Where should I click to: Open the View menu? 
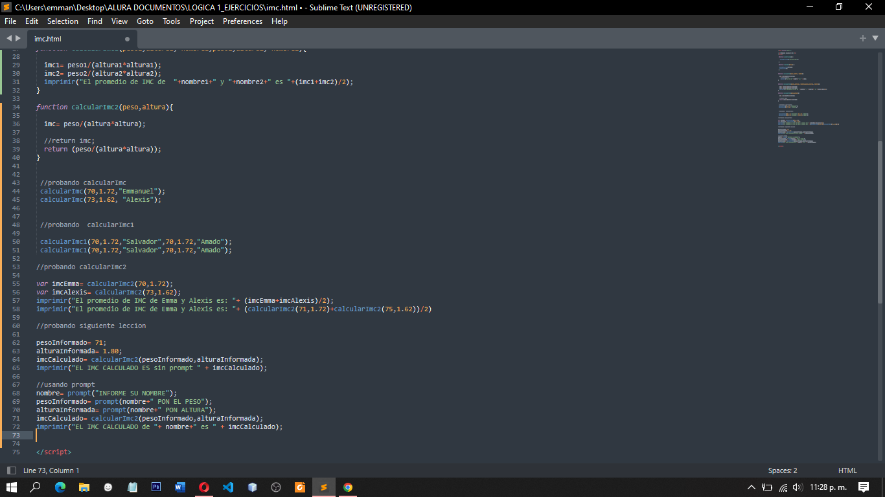pos(120,21)
